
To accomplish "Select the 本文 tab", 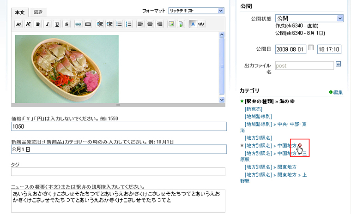I will click(x=21, y=12).
